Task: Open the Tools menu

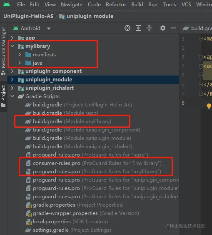Action: coord(169,5)
